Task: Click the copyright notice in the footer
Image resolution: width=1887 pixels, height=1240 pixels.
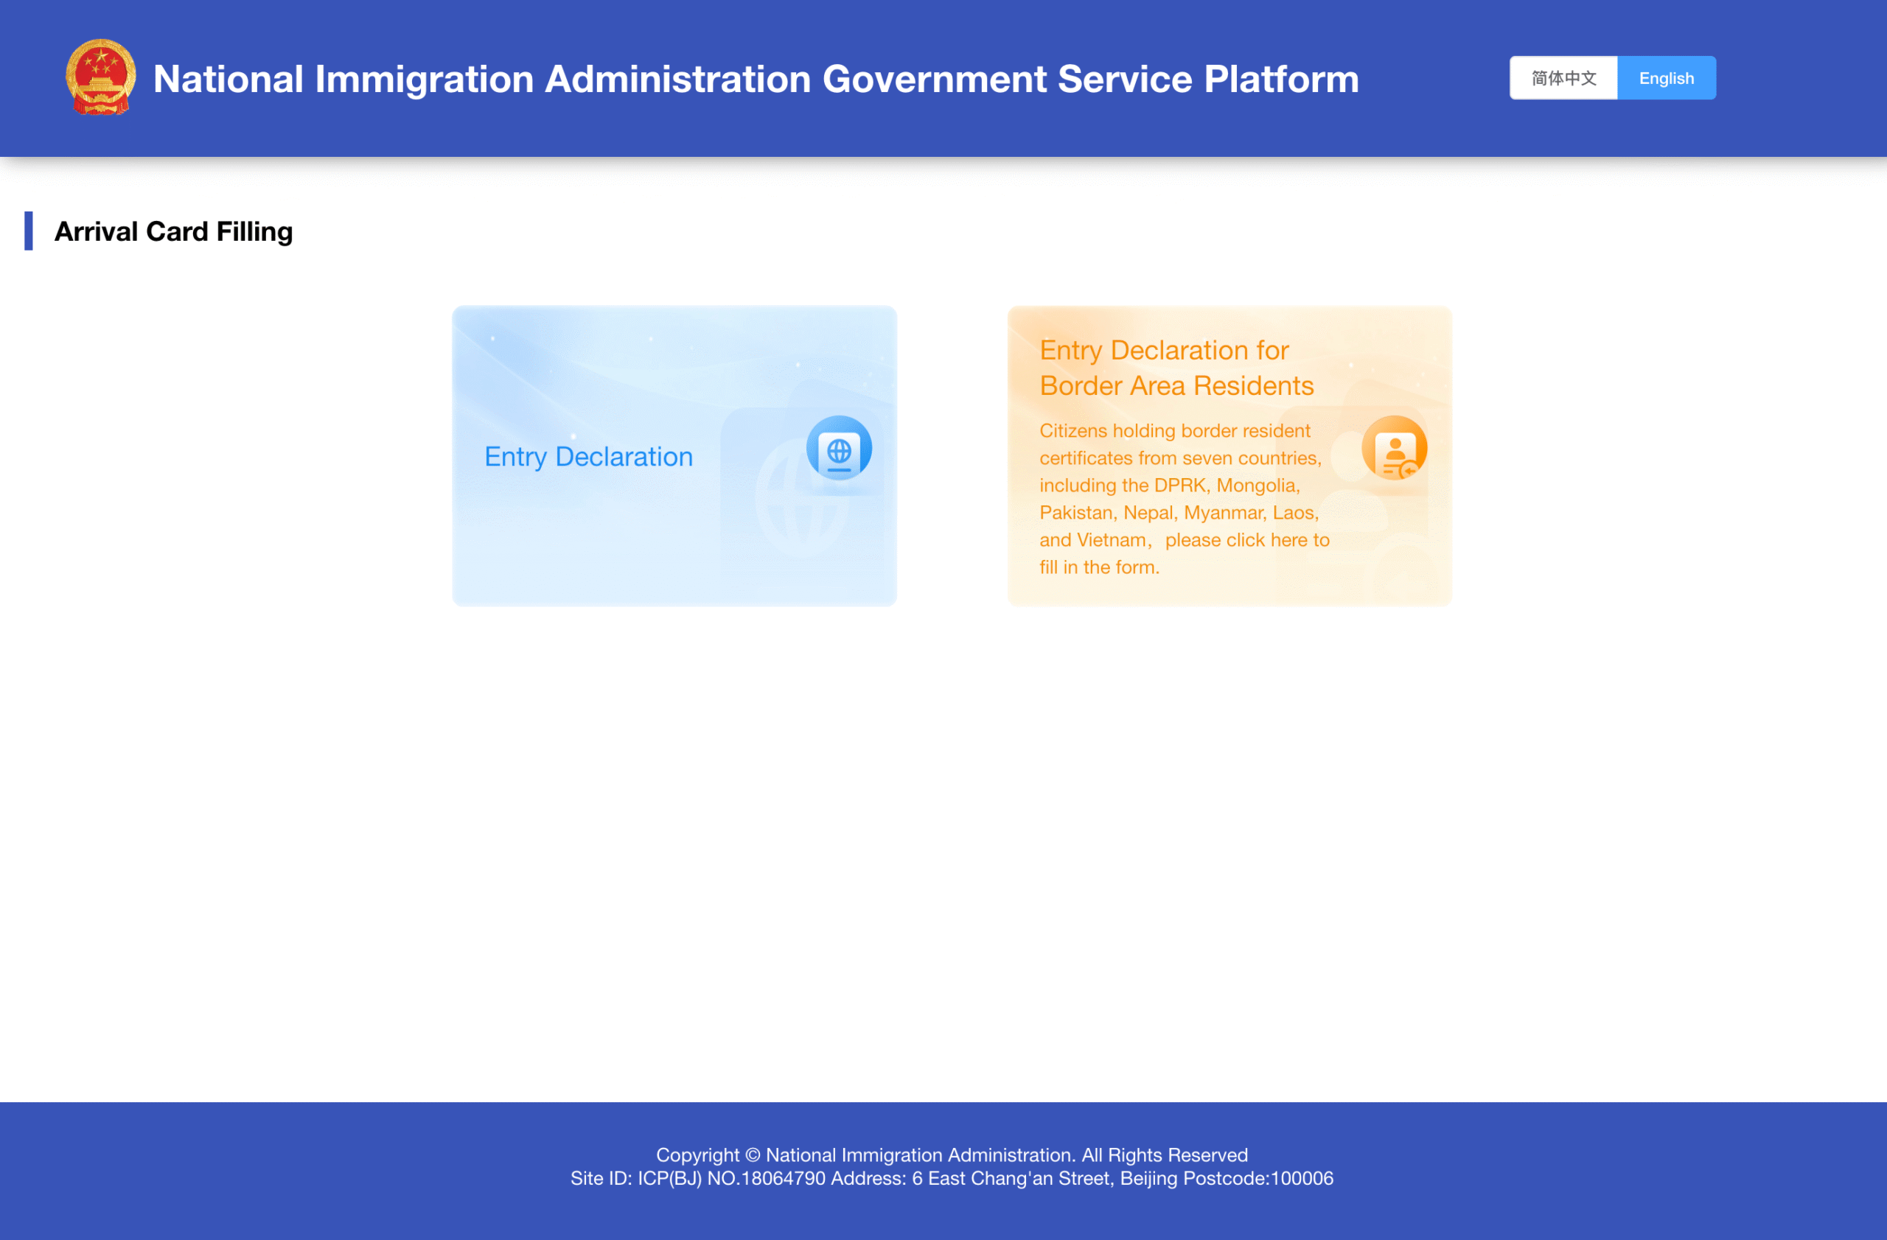Action: click(x=952, y=1155)
